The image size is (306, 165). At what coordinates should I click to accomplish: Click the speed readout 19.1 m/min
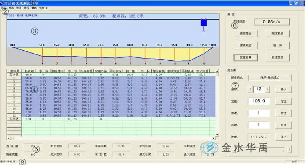tap(259, 137)
